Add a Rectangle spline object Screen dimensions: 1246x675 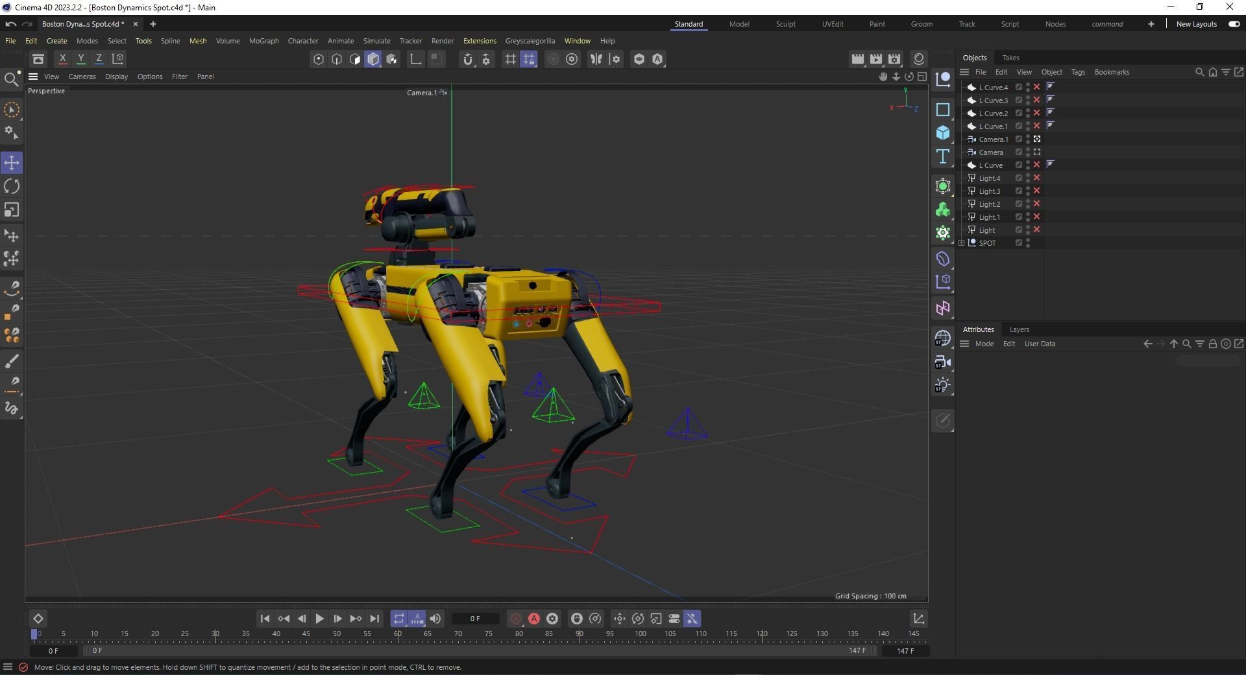point(943,110)
